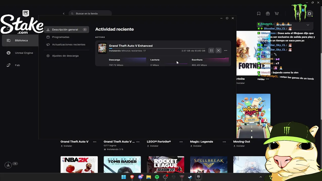This screenshot has width=322, height=181.
Task: Open options menu for GTA V Enhanced library card
Action: point(138,142)
